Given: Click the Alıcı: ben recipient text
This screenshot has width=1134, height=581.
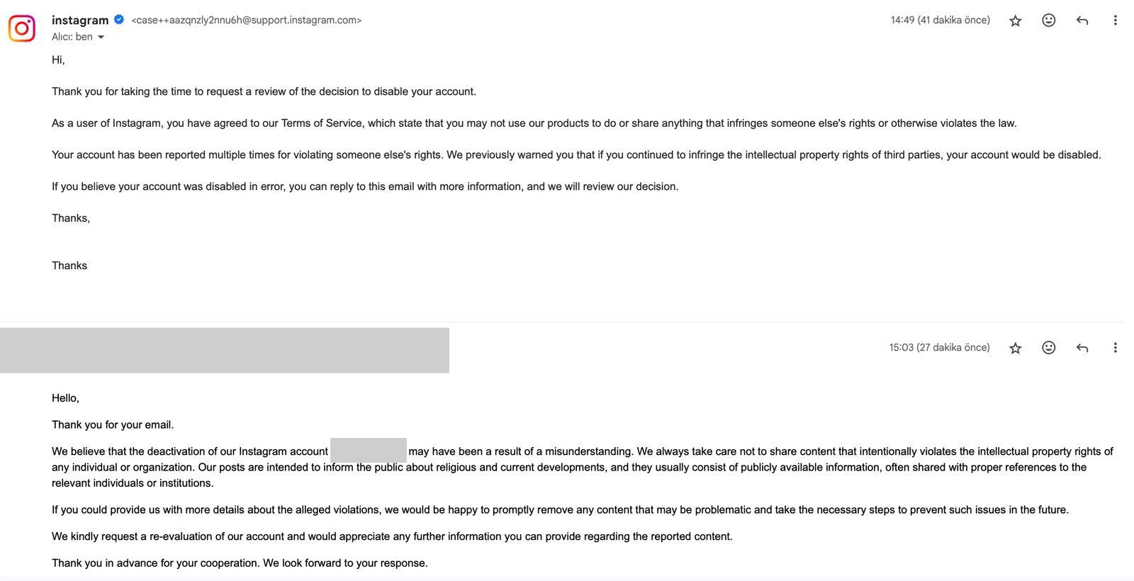Looking at the screenshot, I should (x=72, y=37).
